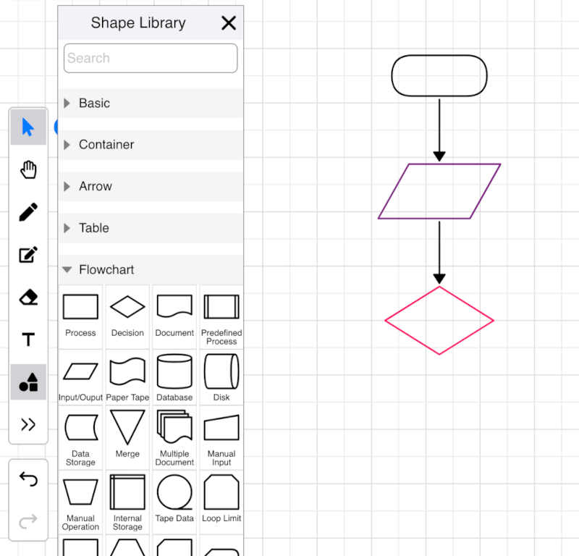Expand additional tools with the double-chevron
This screenshot has height=556, width=579.
point(28,424)
